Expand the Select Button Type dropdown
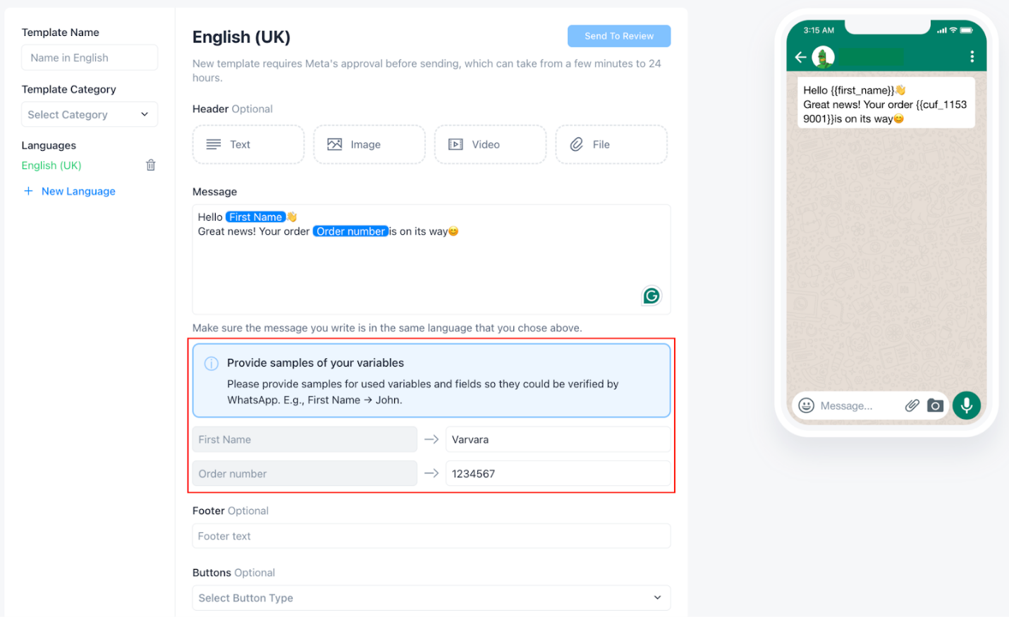Viewport: 1009px width, 617px height. coord(431,598)
